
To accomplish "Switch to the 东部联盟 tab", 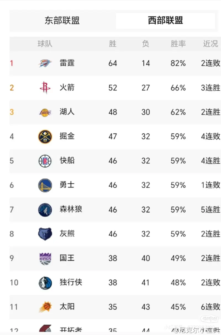I will [62, 21].
